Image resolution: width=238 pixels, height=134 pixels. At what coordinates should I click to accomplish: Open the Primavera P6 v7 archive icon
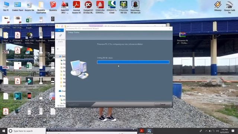pos(183,38)
